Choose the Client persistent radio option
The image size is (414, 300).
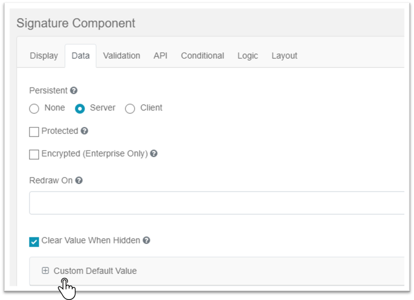coord(130,109)
